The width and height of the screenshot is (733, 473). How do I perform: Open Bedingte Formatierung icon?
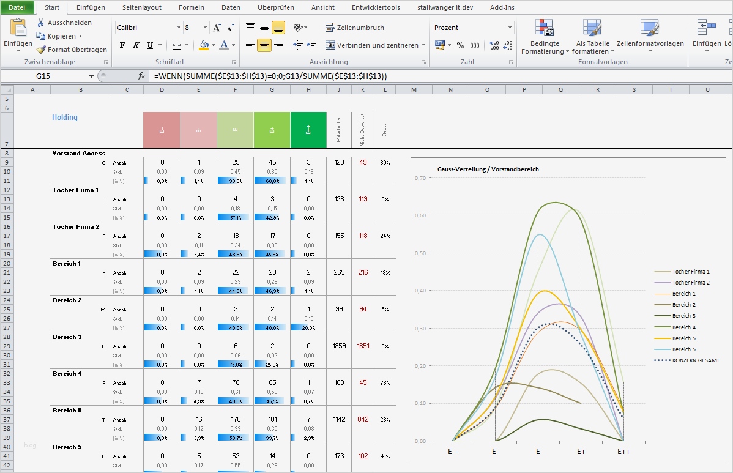pos(544,28)
